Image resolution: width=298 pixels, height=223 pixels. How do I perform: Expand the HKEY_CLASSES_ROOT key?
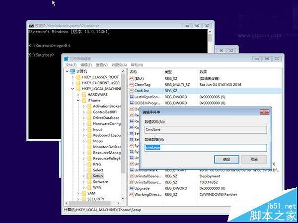click(x=73, y=77)
